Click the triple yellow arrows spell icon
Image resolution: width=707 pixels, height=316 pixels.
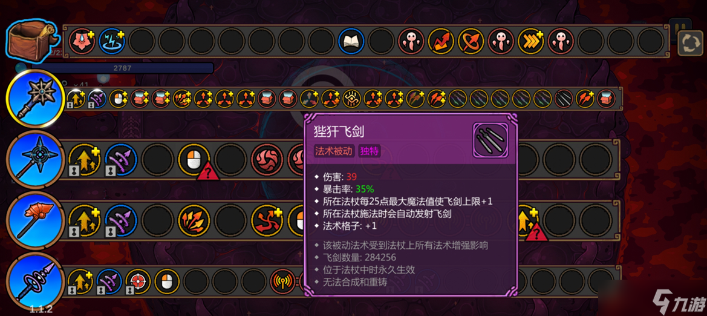click(530, 42)
